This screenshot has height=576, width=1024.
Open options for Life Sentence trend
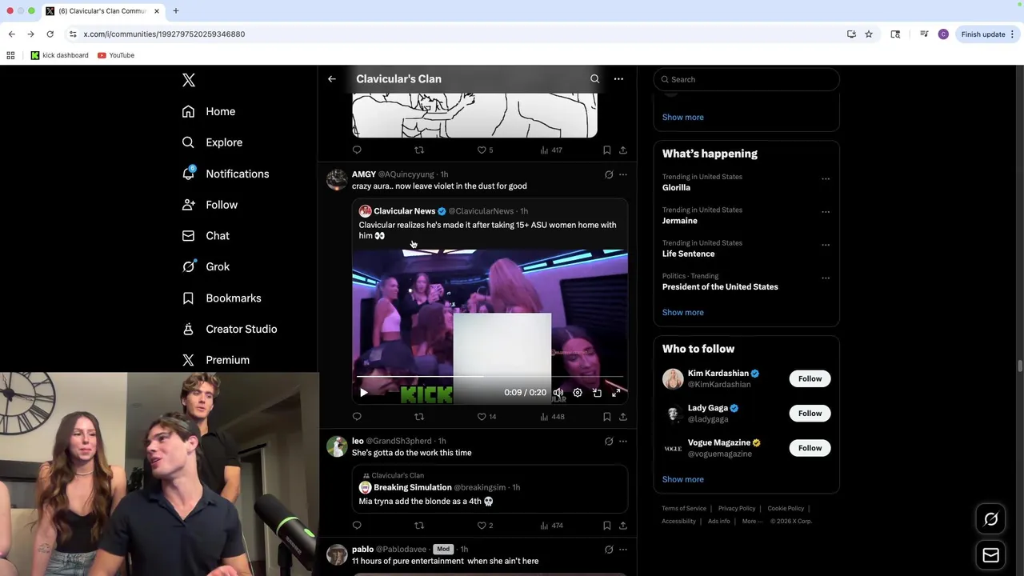coord(826,246)
